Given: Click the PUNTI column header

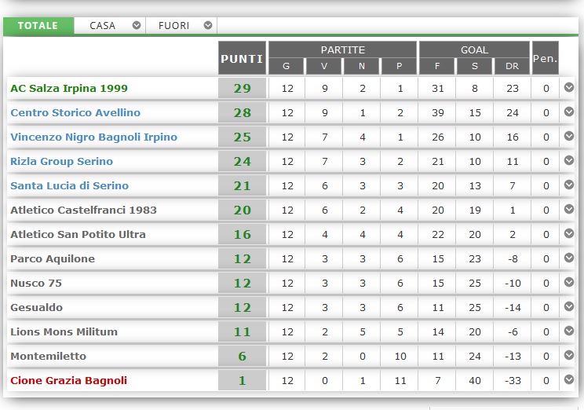Looking at the screenshot, I should pyautogui.click(x=242, y=59).
